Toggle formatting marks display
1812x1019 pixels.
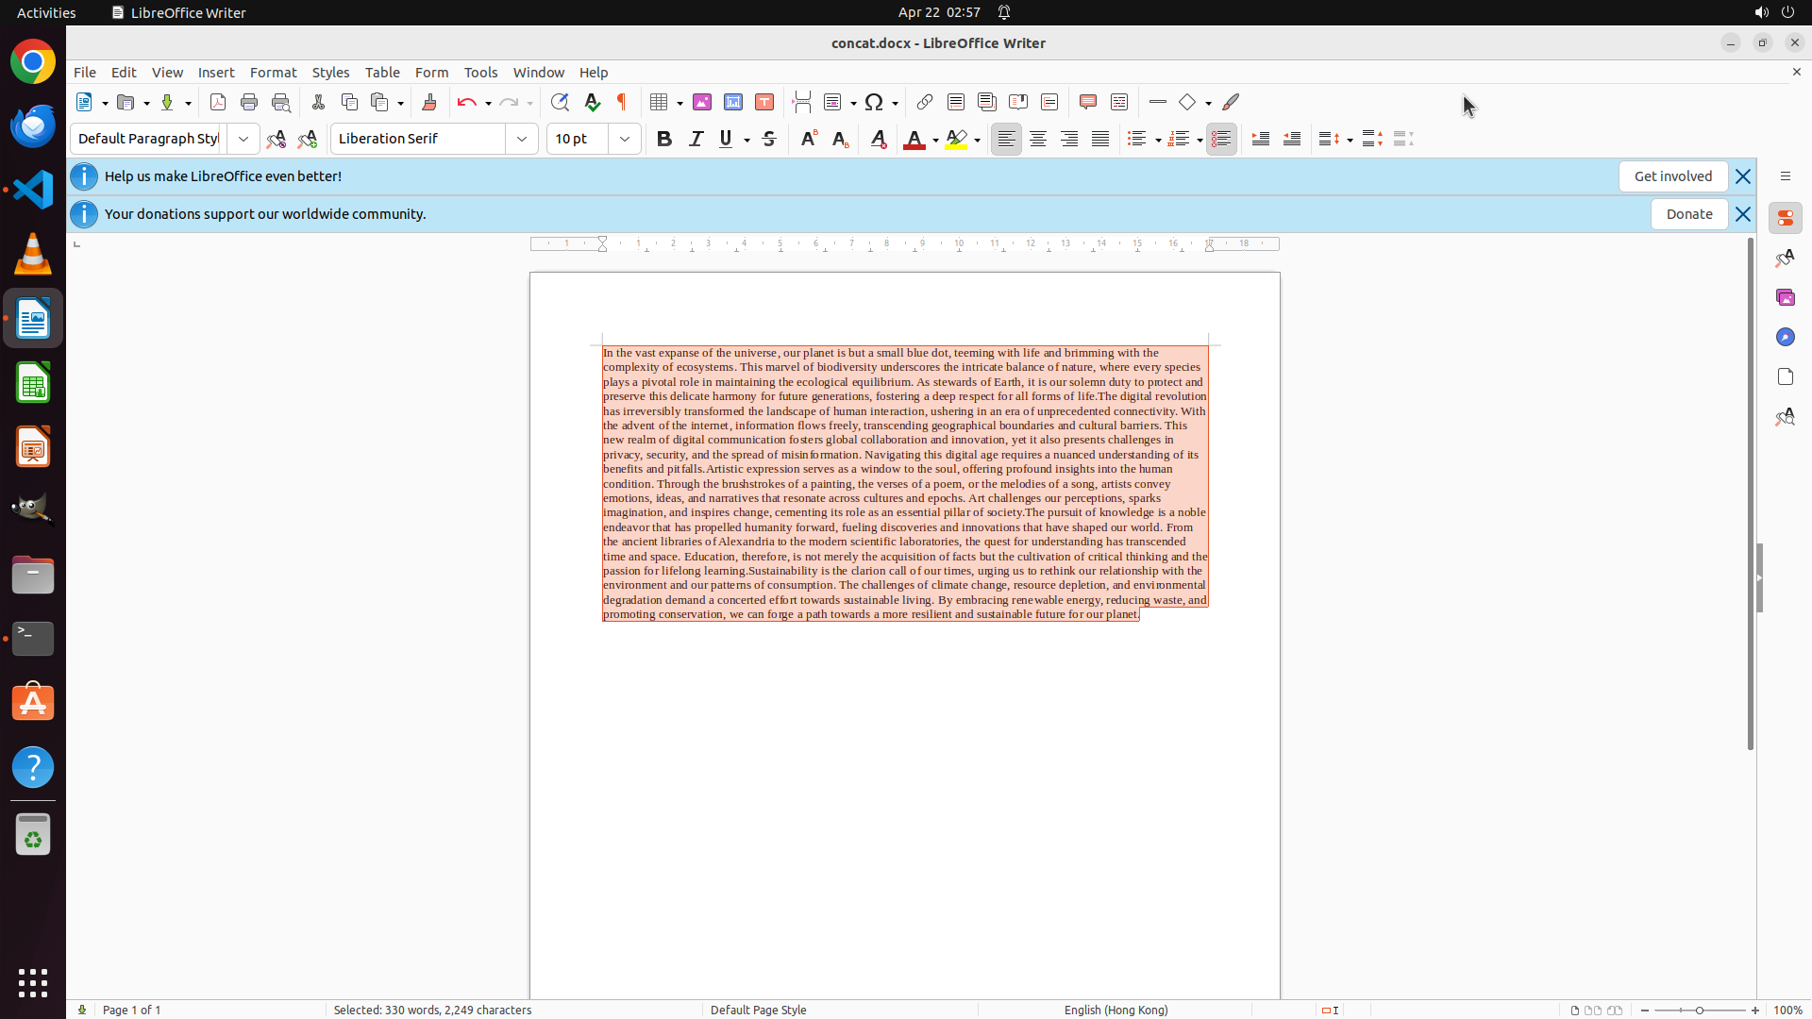pos(622,102)
